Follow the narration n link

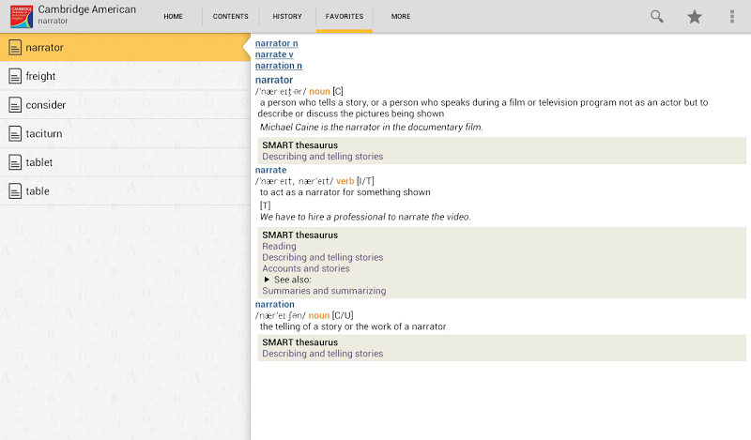coord(278,66)
